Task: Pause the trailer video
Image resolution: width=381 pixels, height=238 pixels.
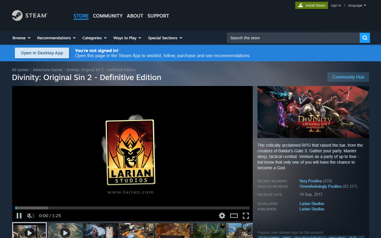Action: click(19, 216)
